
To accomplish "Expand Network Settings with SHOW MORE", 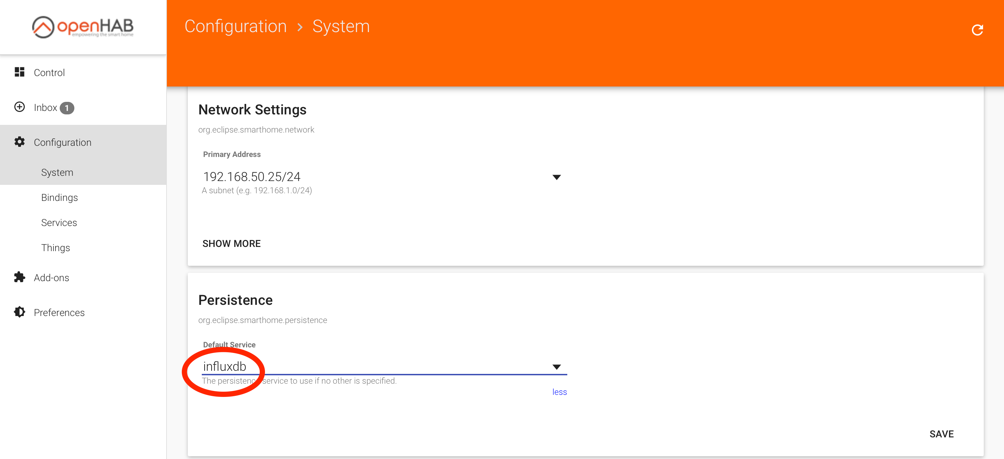I will click(231, 243).
